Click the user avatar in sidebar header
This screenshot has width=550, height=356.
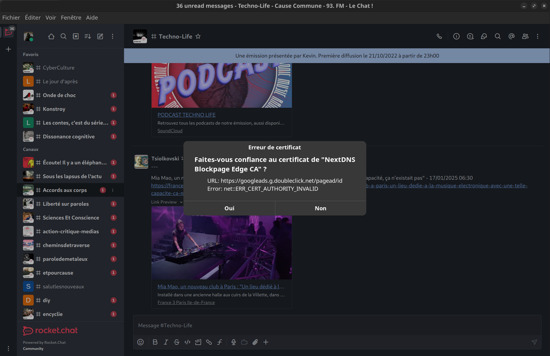coord(28,36)
